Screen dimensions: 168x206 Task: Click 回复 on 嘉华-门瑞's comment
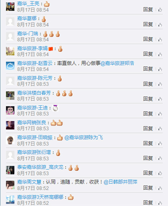pos(148,39)
